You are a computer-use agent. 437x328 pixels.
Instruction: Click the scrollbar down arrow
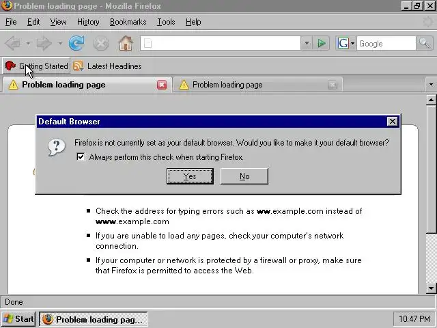click(431, 288)
